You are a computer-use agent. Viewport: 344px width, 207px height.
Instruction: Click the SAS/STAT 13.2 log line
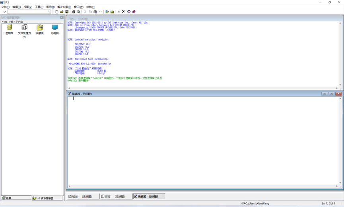pos(82,44)
